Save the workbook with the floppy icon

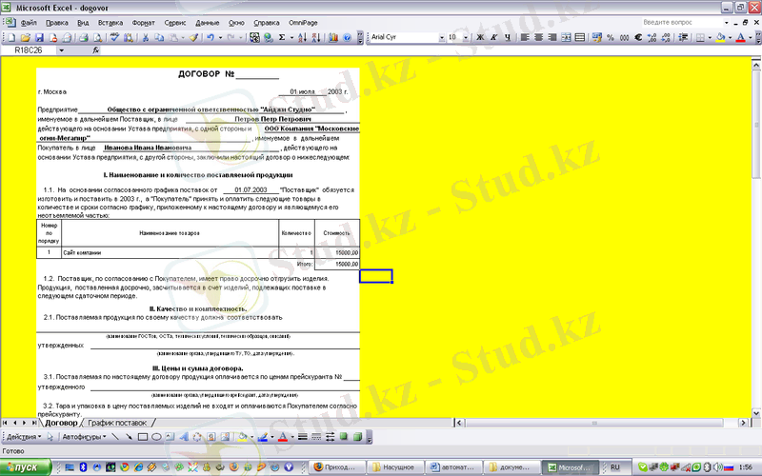coord(39,37)
